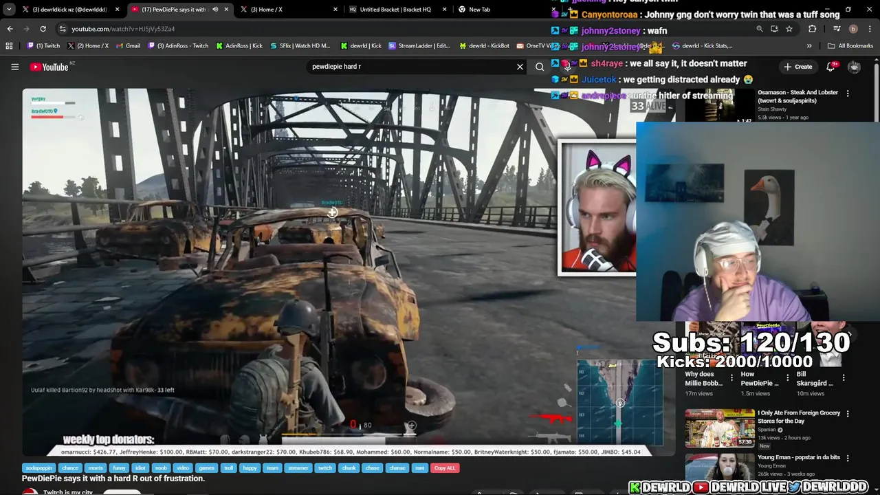The image size is (880, 495).
Task: Open the SFlix | Watch HD bookmark
Action: (x=300, y=46)
